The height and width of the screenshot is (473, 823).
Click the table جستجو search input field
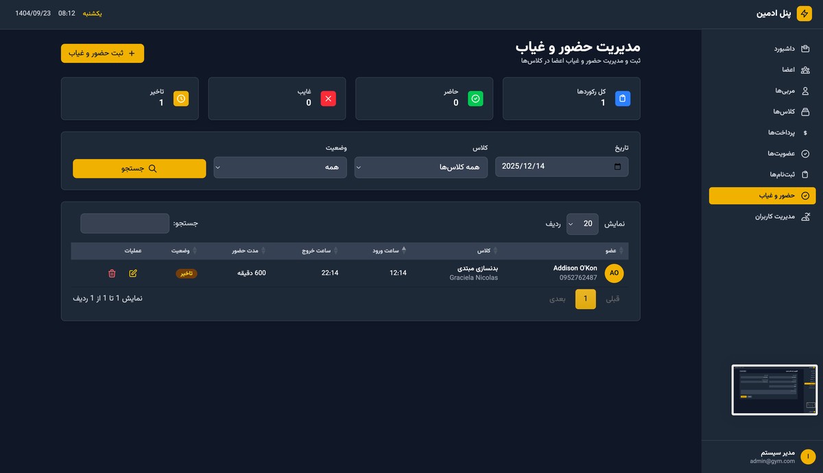[x=125, y=223]
